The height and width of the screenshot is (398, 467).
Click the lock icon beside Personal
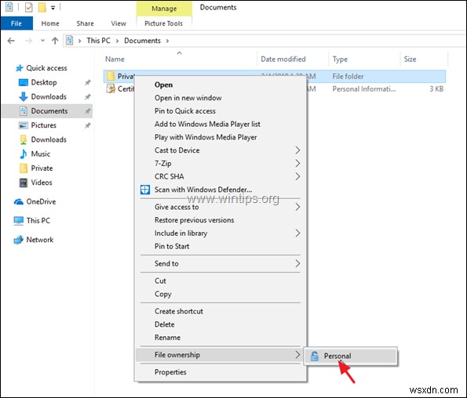click(x=315, y=356)
